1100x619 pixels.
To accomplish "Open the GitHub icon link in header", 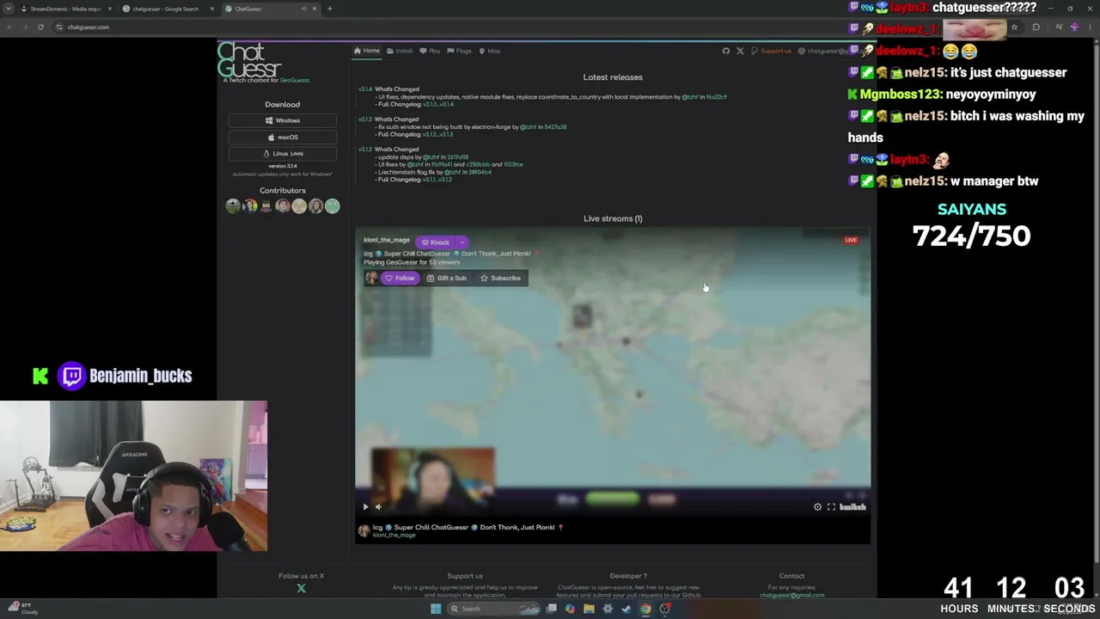I will 726,51.
